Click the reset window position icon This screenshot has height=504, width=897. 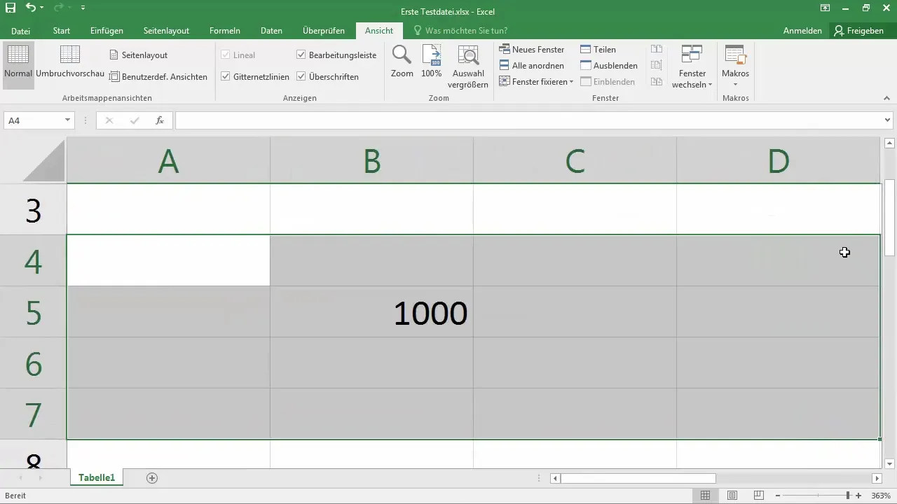pos(657,82)
